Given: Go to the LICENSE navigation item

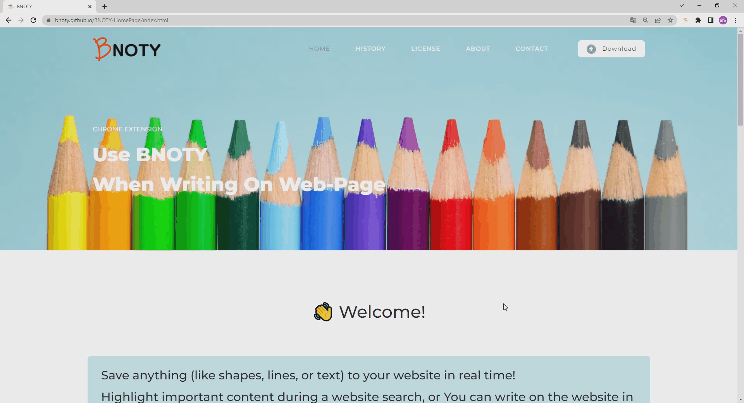Looking at the screenshot, I should [x=425, y=49].
